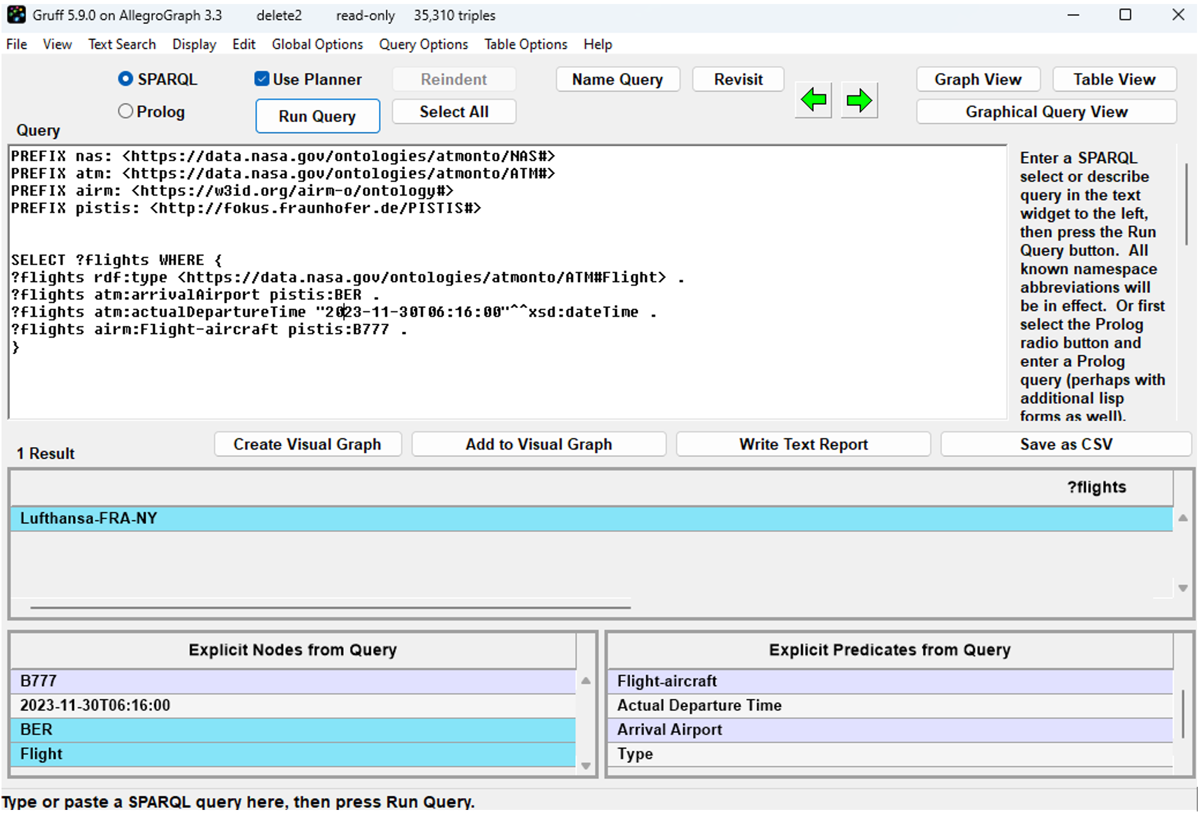Select the Actual Departure Time predicate
The height and width of the screenshot is (825, 1200).
tap(889, 705)
